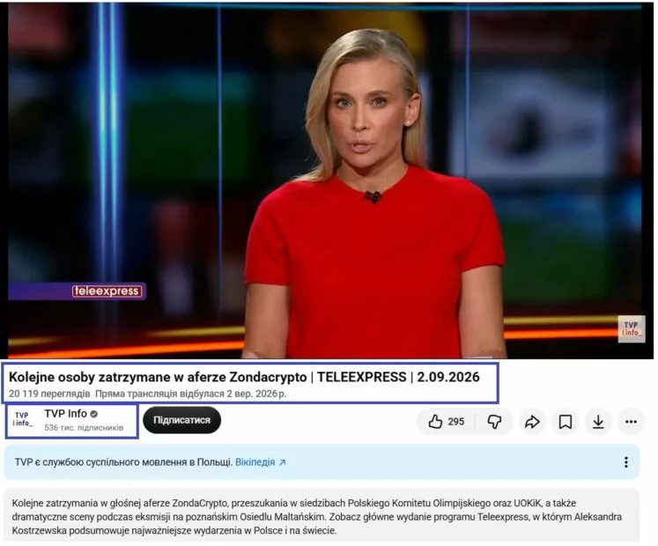658x546 pixels.
Task: Open the Вікіпедія link about TVP
Action: (x=260, y=462)
